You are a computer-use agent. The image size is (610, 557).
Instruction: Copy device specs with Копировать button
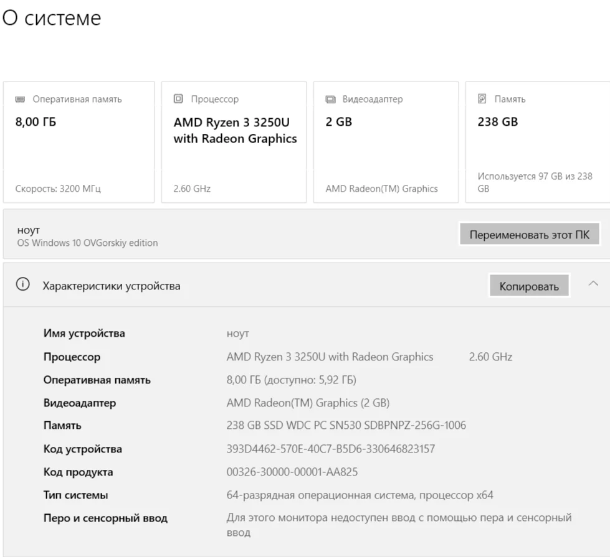529,286
